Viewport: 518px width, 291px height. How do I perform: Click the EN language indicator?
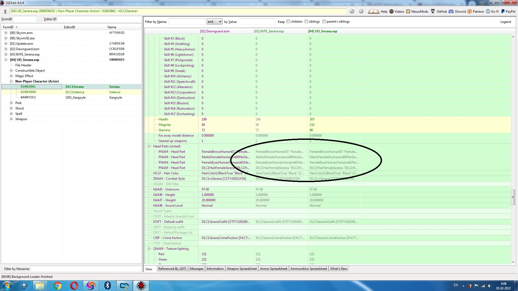tap(456, 285)
